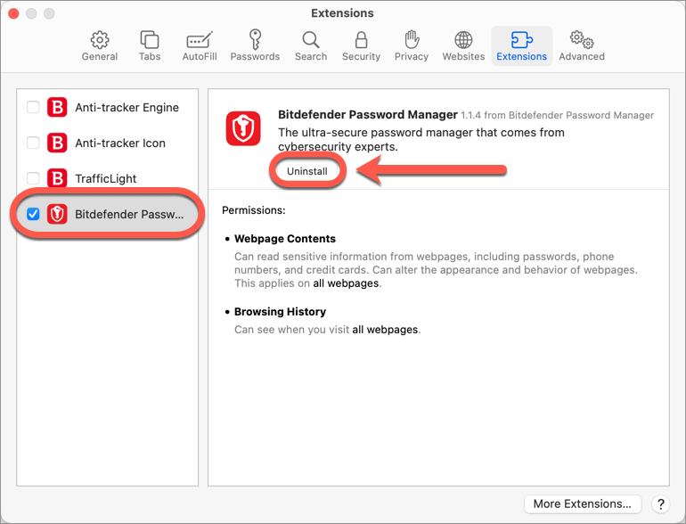
Task: Enable the Anti-tracker Engine extension checkbox
Action: tap(33, 107)
